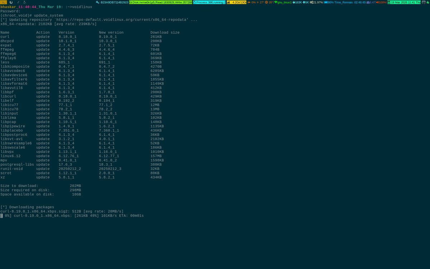Click the upload speed 5K indicator

(306, 2)
